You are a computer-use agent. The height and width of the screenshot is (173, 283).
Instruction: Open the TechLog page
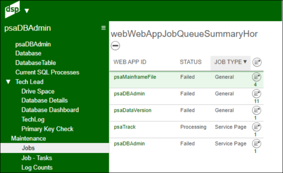pos(33,119)
